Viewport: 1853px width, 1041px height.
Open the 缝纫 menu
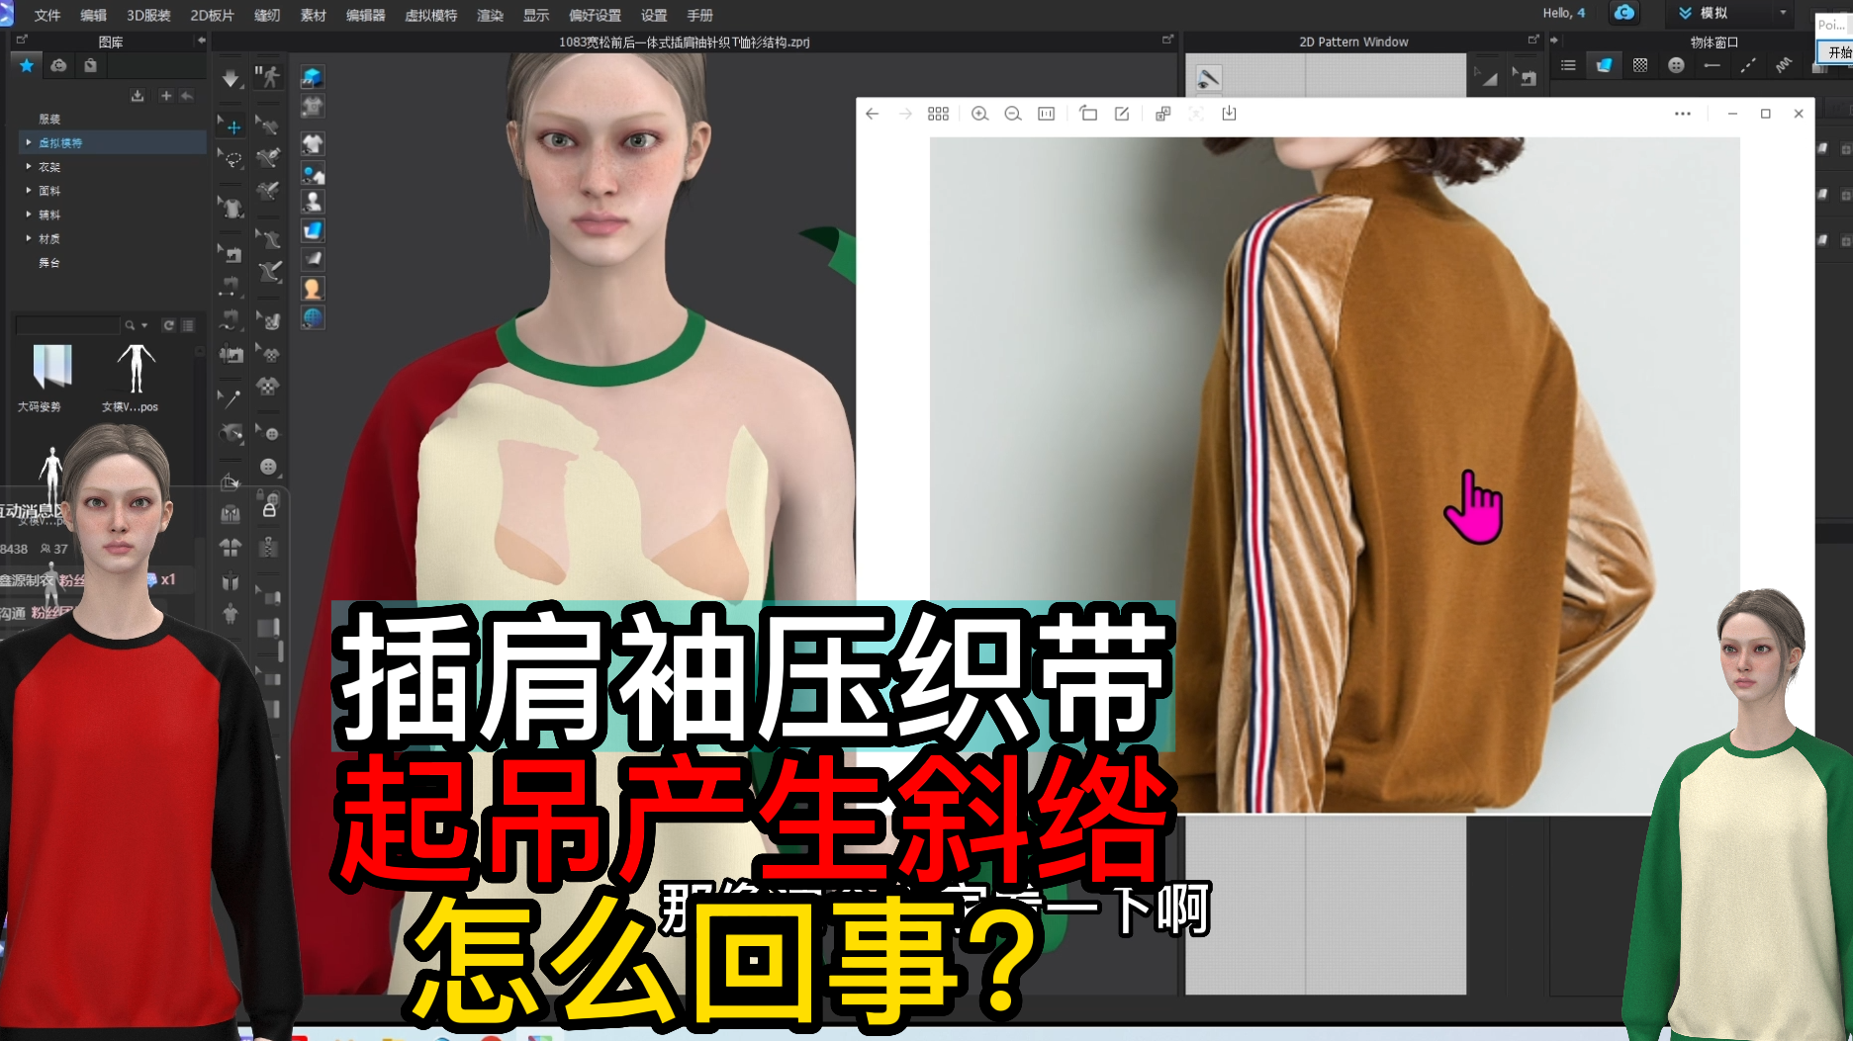tap(267, 15)
